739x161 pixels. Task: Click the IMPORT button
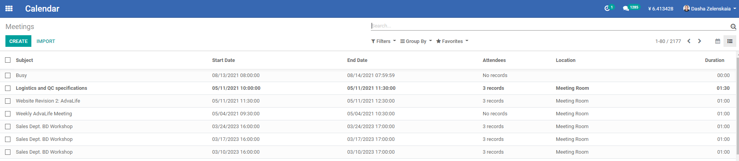[x=46, y=41]
